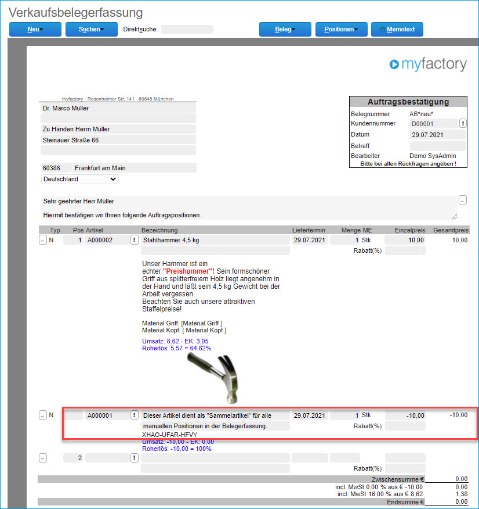The width and height of the screenshot is (479, 509).
Task: Click the postal code field 60386
Action: tap(56, 168)
